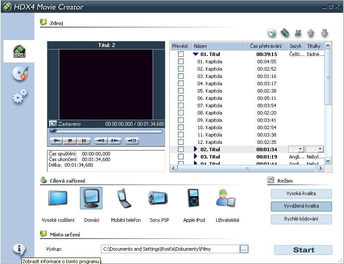Select the 06. Kapitola row
Screen dimensions: 344x264
247,98
